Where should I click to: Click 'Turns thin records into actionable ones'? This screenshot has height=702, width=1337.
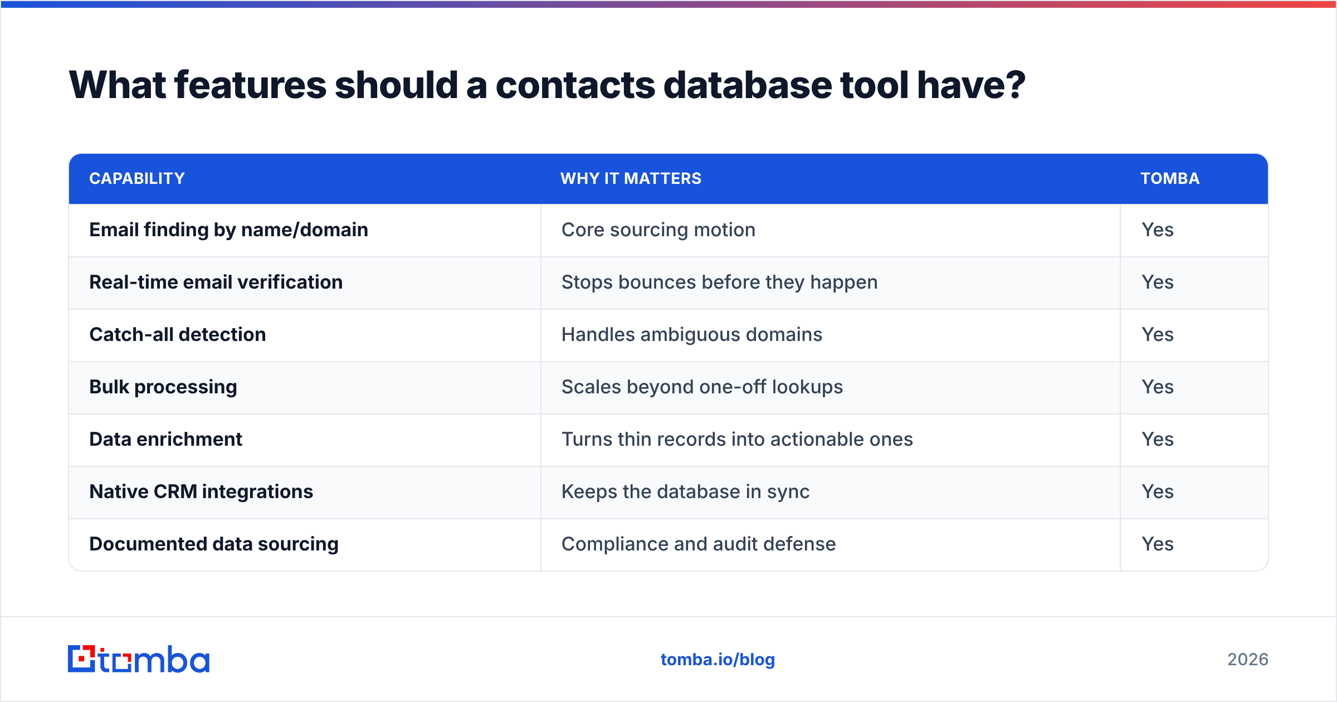[737, 439]
